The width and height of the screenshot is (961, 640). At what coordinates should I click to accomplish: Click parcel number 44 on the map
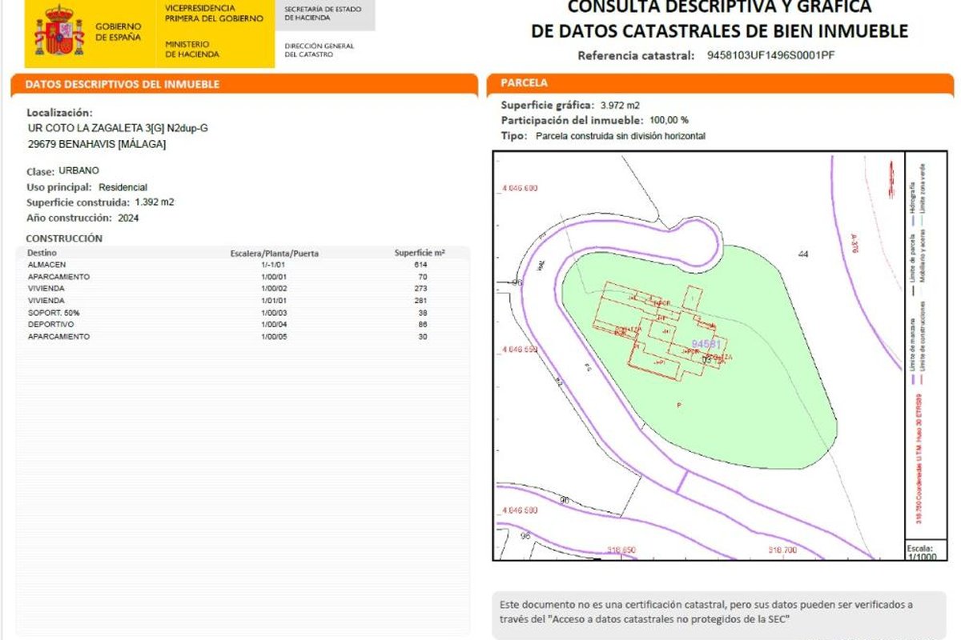[804, 254]
